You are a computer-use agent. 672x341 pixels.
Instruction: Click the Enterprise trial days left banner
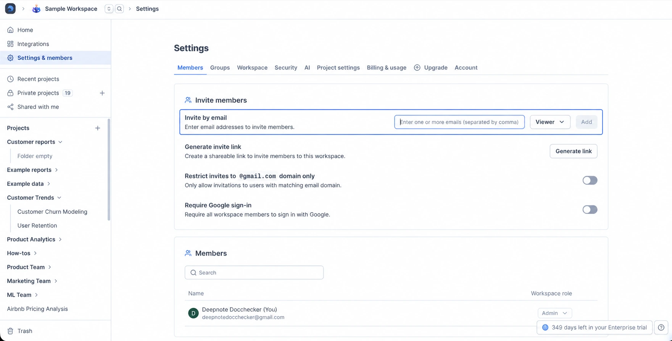point(595,328)
